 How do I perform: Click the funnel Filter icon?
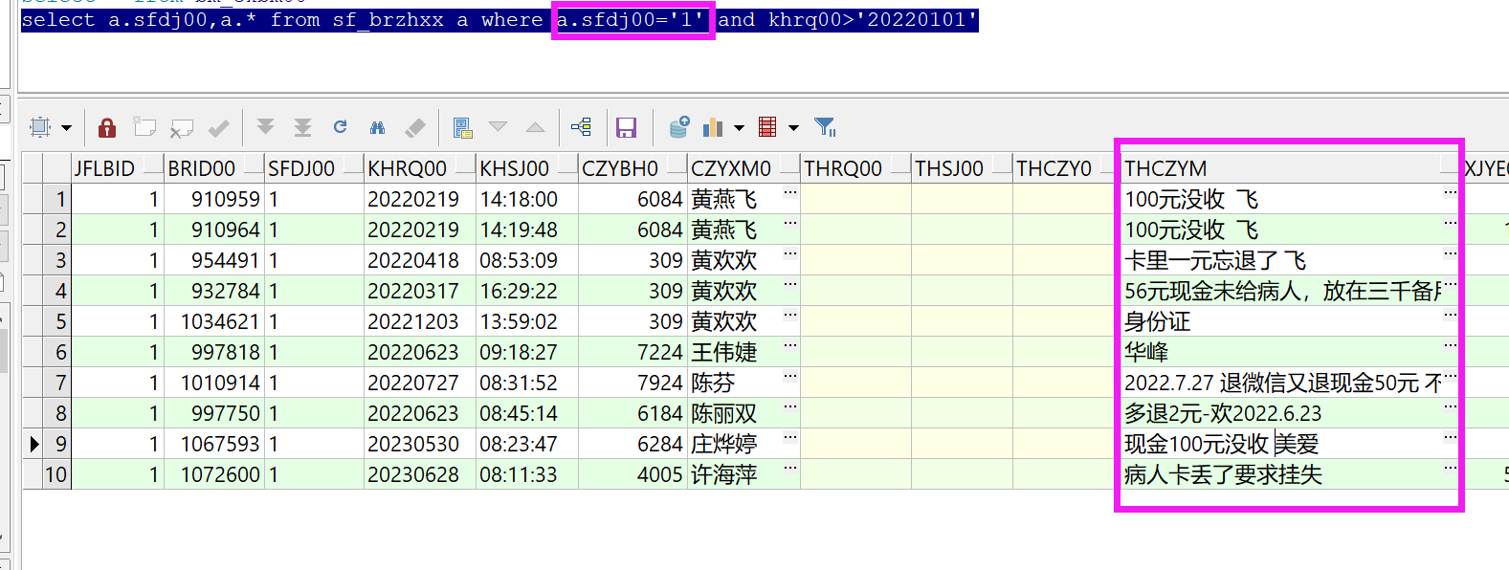tap(825, 126)
